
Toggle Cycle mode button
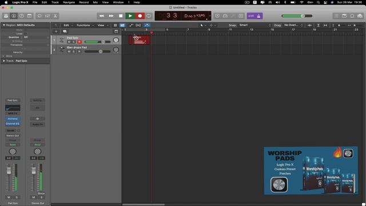tap(149, 16)
